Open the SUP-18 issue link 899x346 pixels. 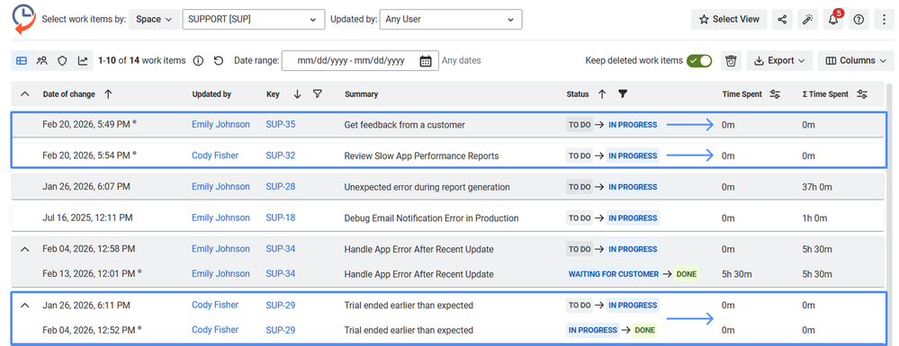[281, 217]
